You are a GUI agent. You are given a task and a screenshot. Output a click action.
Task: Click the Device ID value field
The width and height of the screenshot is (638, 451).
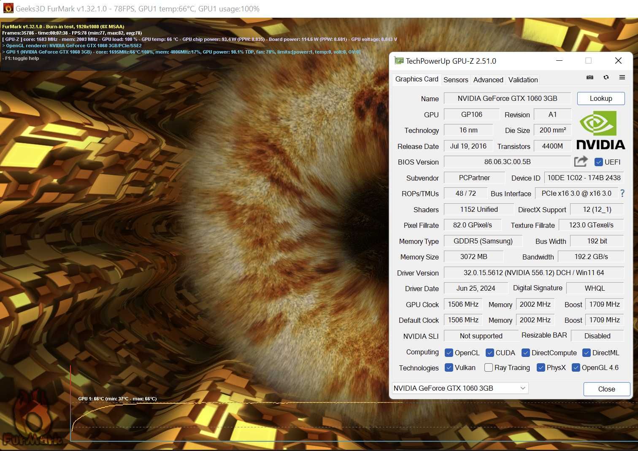(584, 178)
